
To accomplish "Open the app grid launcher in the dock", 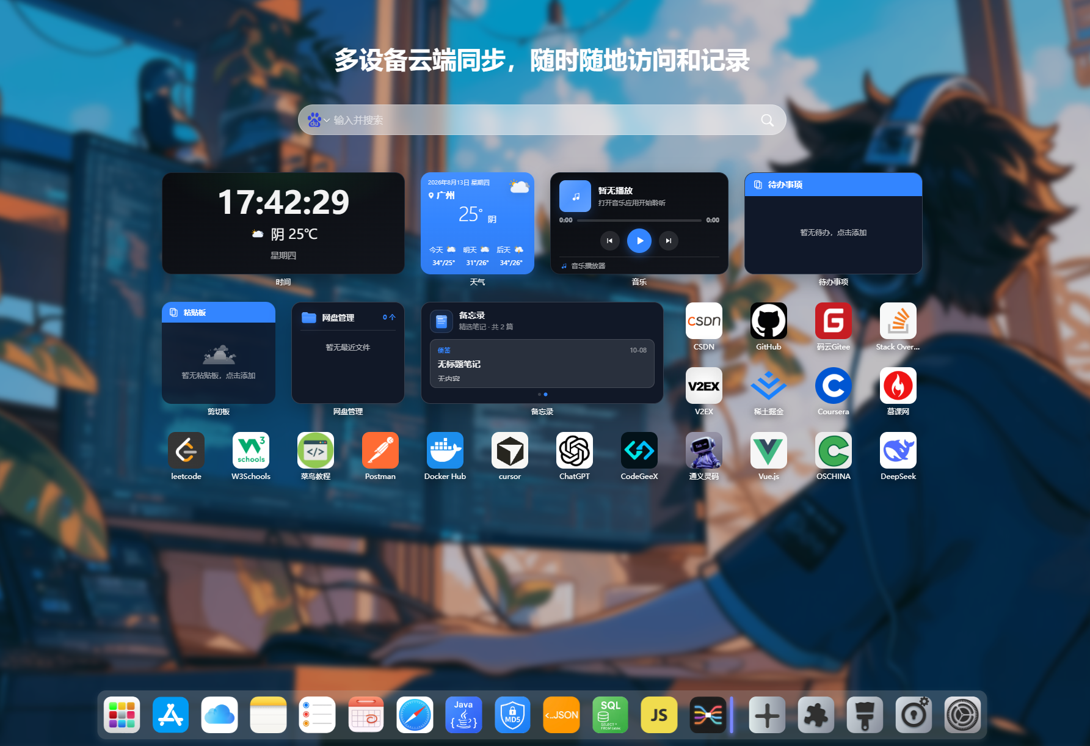I will (x=122, y=715).
